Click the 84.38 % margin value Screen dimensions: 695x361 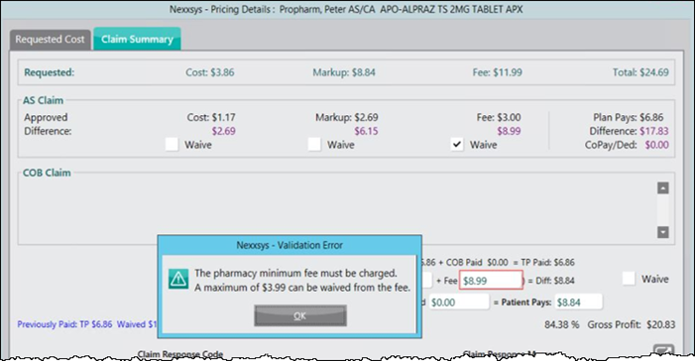coord(561,324)
